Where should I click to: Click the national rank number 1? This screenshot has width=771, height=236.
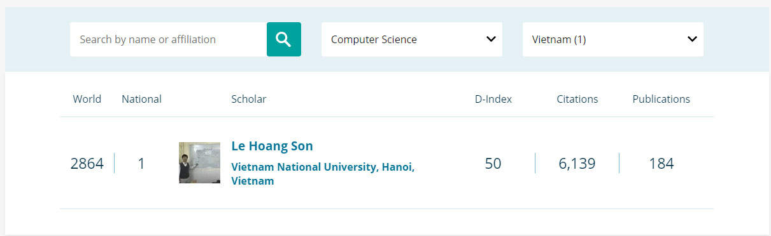[141, 164]
